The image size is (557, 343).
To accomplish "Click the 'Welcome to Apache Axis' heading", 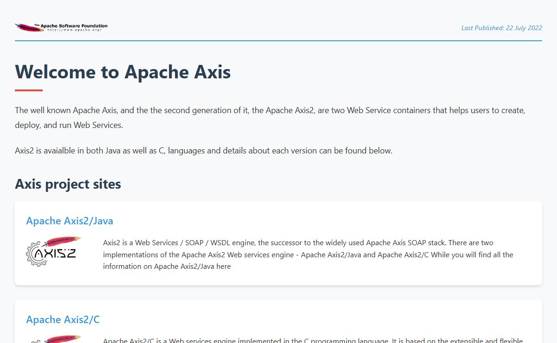I will [x=123, y=72].
